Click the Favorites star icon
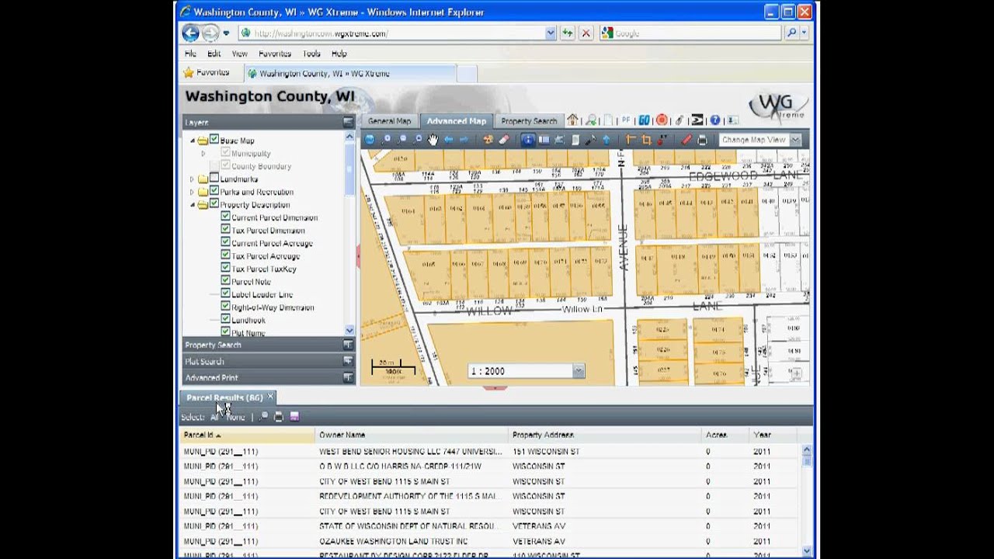Viewport: 994px width, 559px height. [188, 73]
